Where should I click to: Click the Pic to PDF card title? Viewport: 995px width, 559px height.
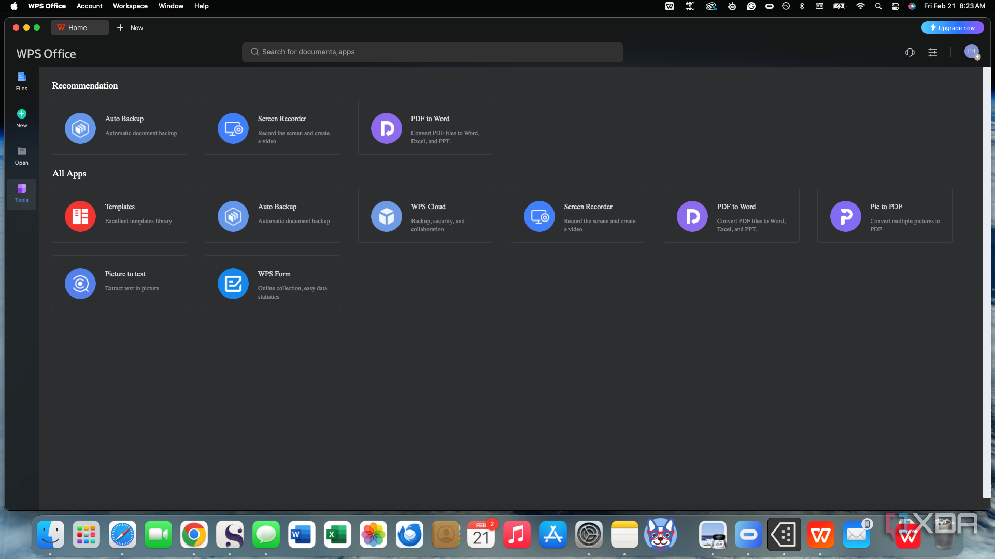[x=886, y=207]
